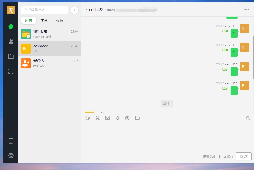Click the 使用 Ctrl + Enter 换行 hint text

pyautogui.click(x=218, y=156)
